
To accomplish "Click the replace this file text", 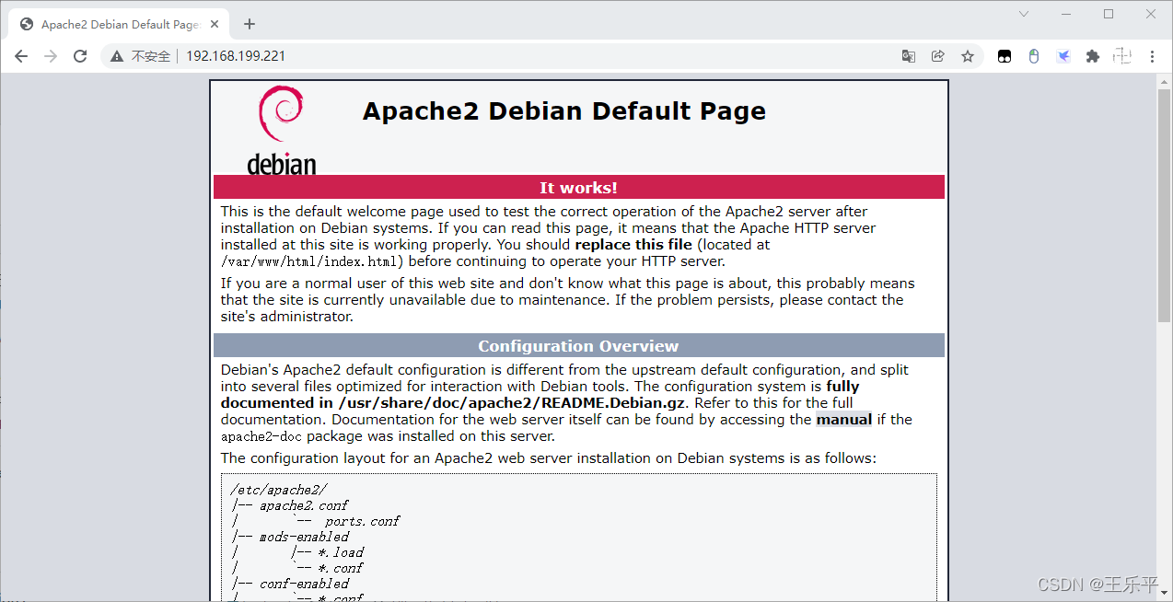I will point(633,245).
